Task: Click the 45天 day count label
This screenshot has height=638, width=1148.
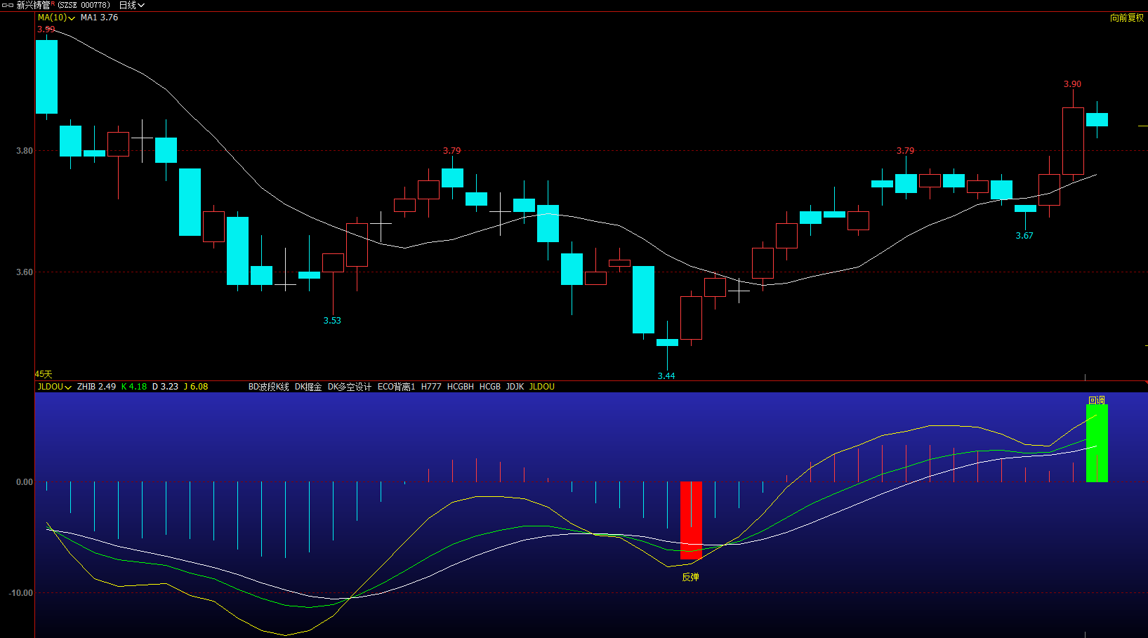Action: click(x=44, y=375)
